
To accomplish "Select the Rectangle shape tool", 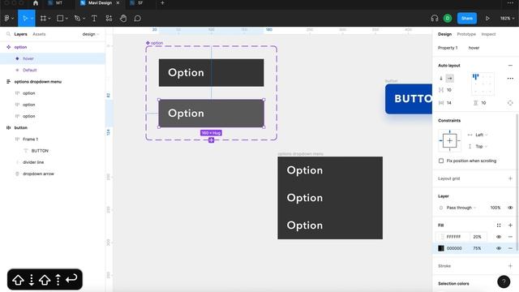I will pos(60,18).
